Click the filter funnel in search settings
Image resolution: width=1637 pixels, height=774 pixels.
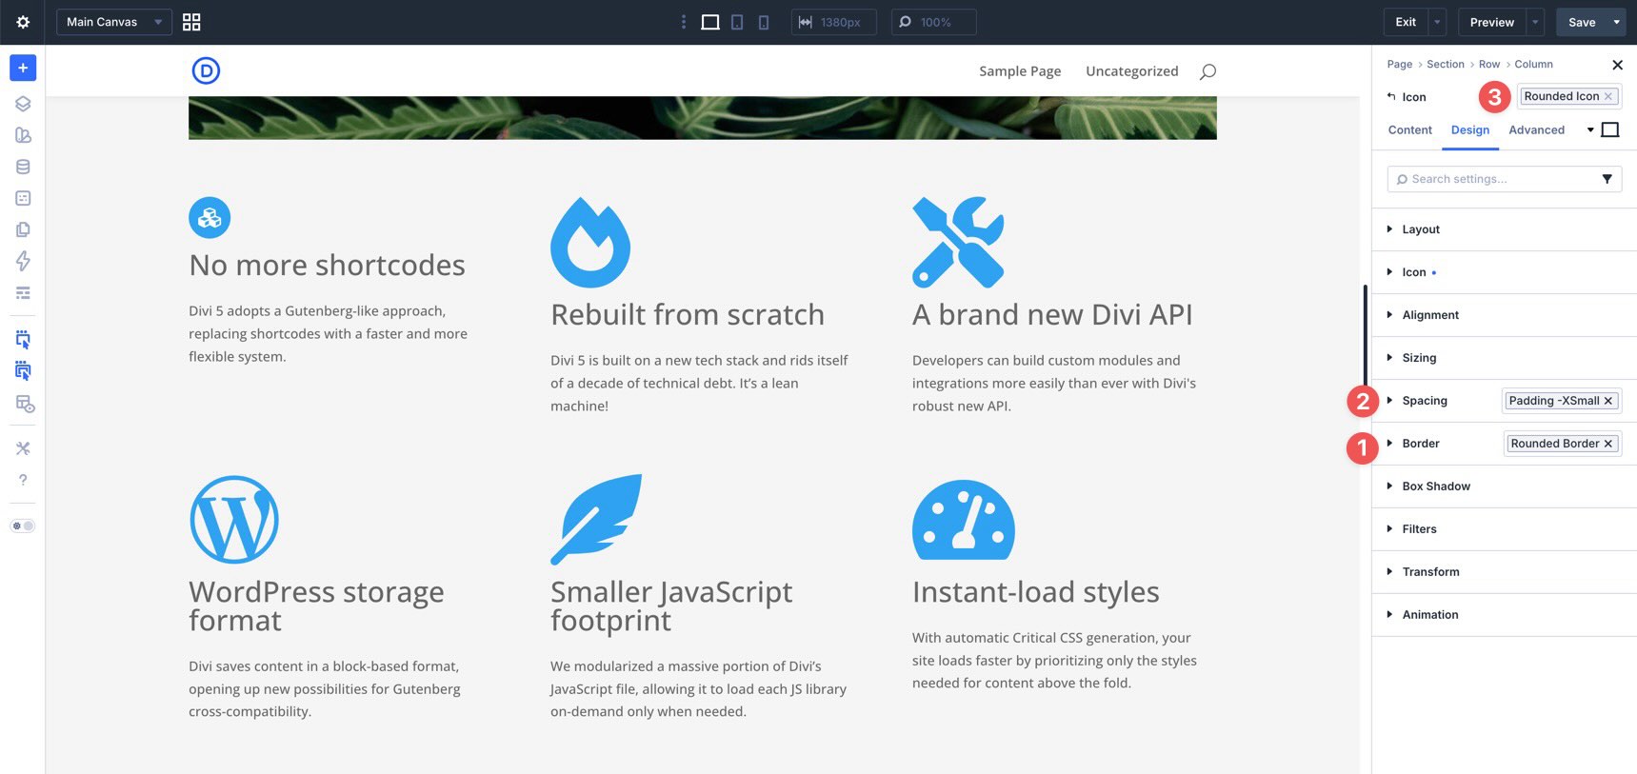coord(1607,179)
